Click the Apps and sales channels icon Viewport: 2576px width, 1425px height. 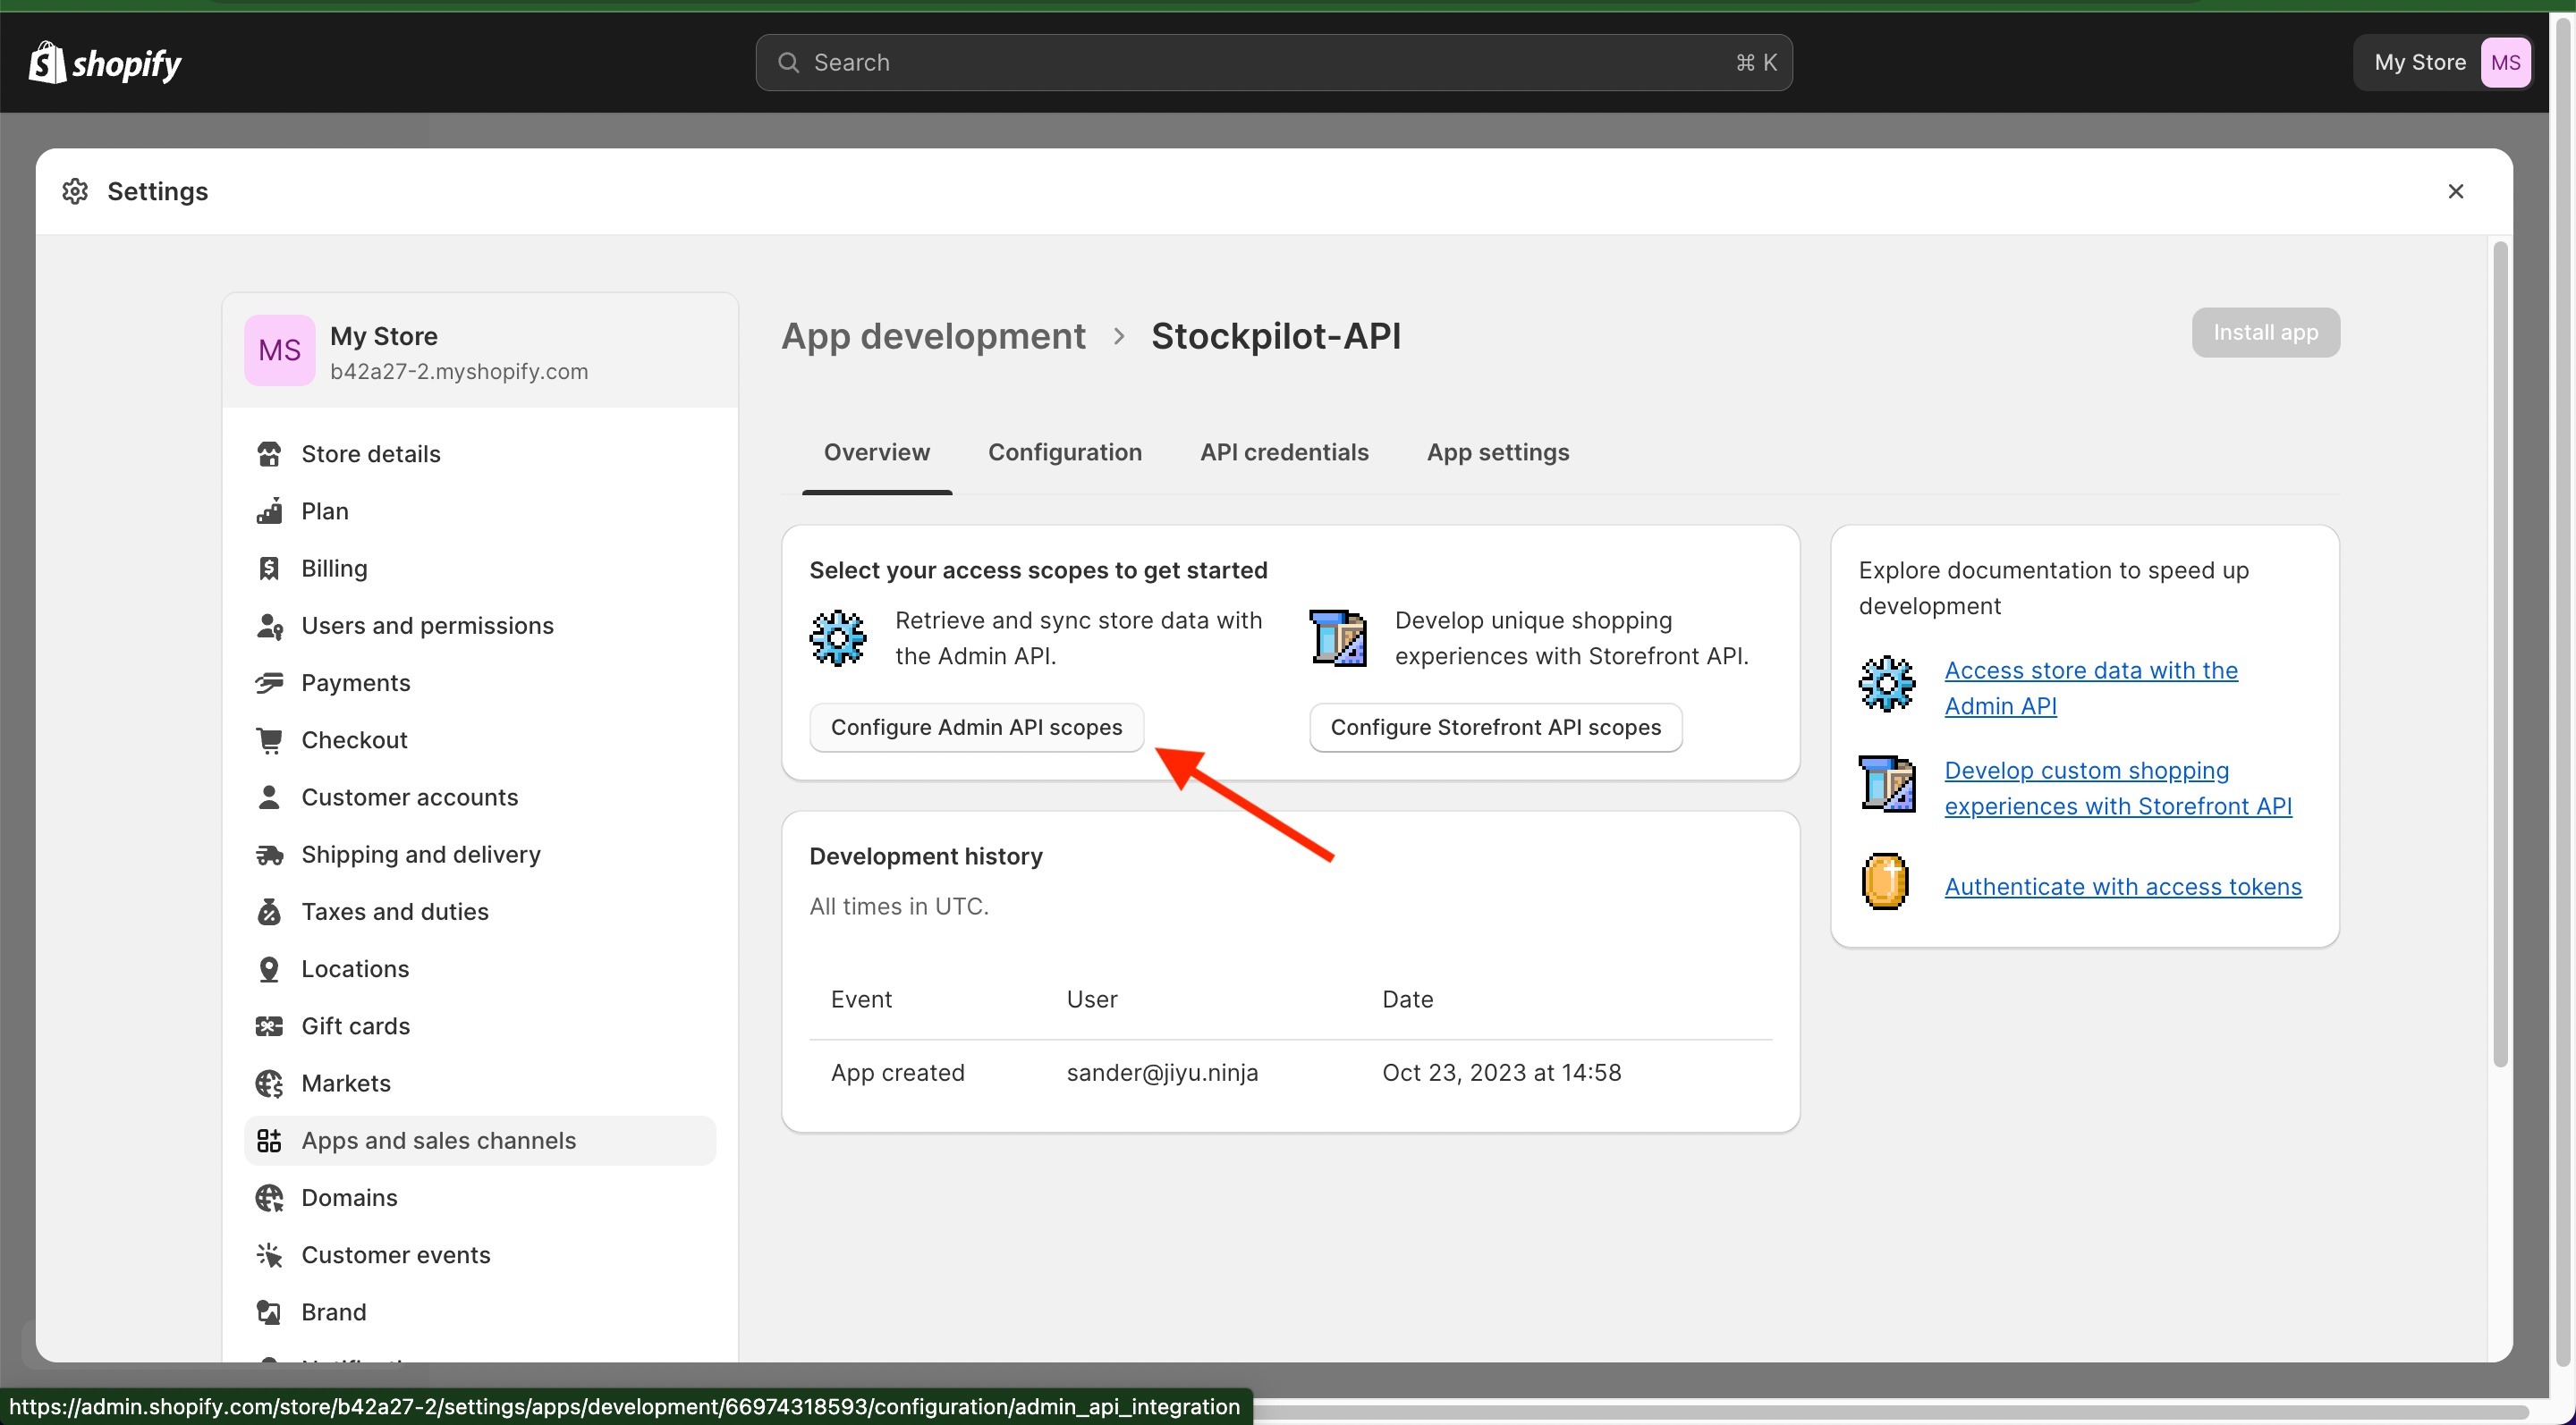[x=269, y=1140]
